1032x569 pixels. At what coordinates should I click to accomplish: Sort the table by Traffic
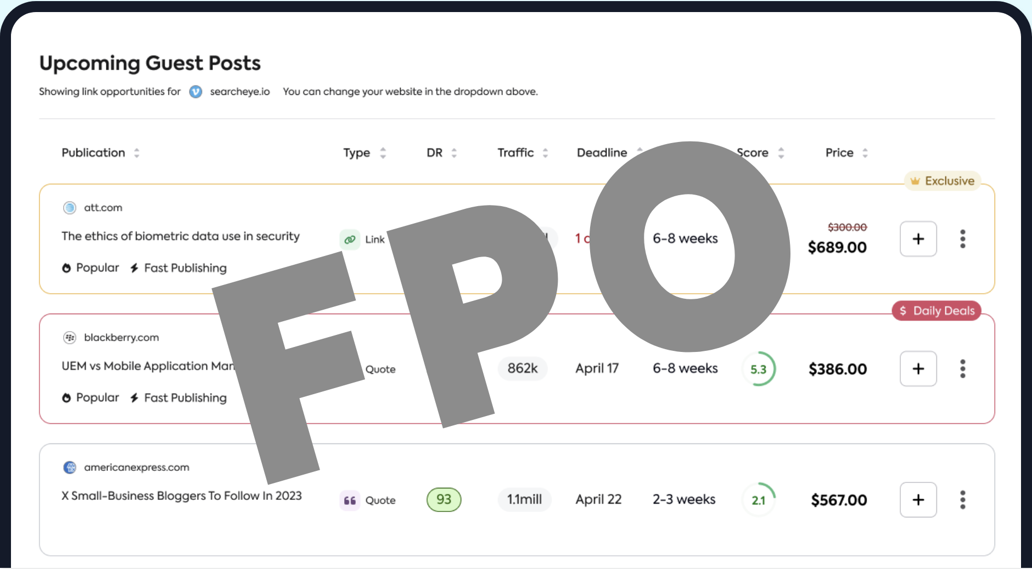[545, 153]
